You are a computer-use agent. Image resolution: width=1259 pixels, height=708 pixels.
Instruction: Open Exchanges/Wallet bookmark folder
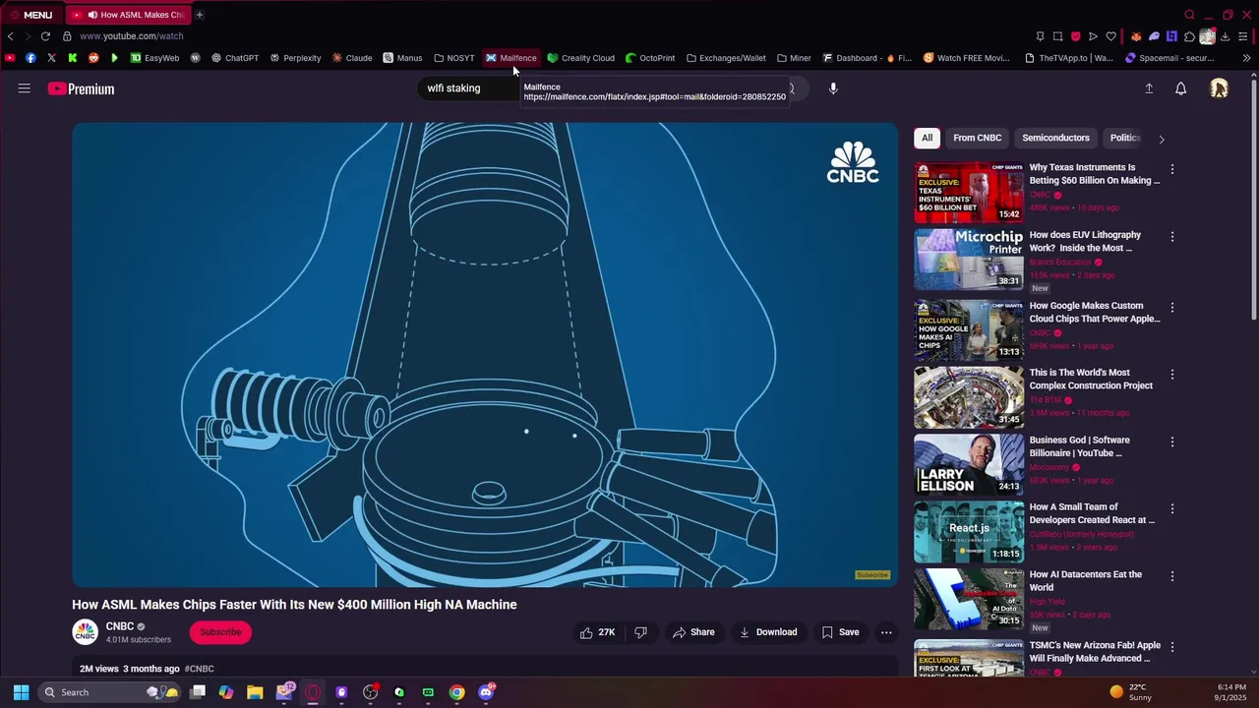coord(726,58)
